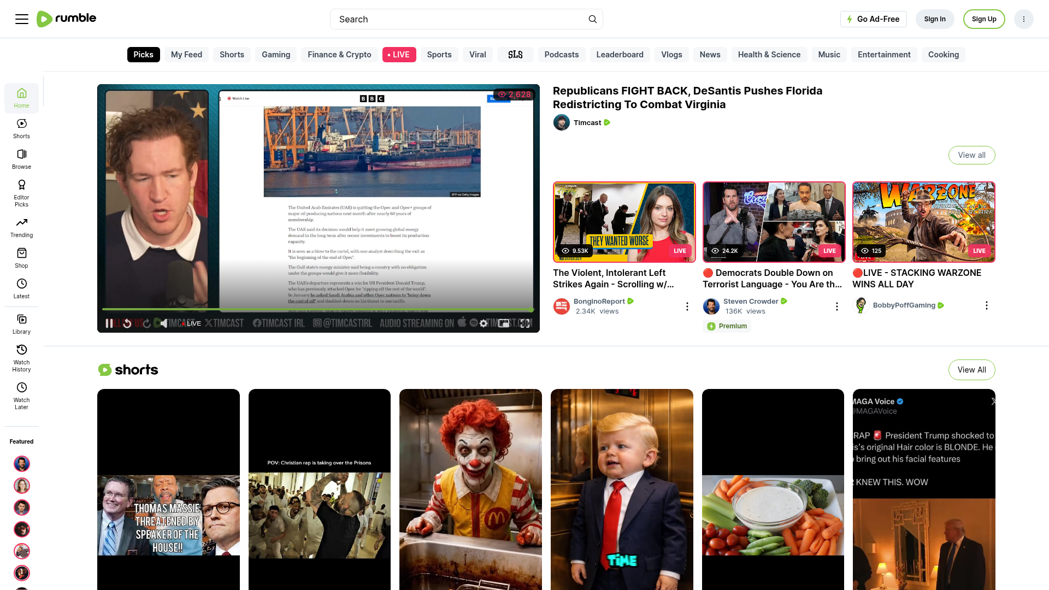The height and width of the screenshot is (590, 1049).
Task: Click the featured video's green progress bar
Action: click(318, 310)
